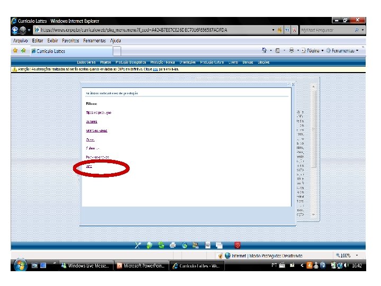Open the Arquivo menu
Viewport: 381px width, 286px height.
click(21, 41)
